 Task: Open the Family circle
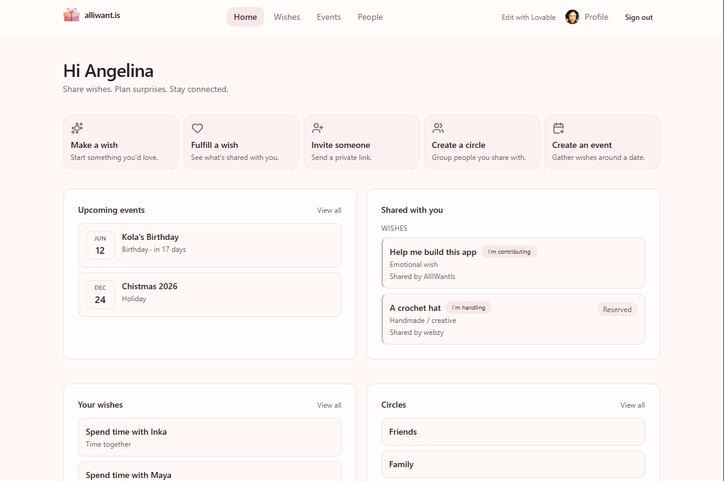[513, 464]
